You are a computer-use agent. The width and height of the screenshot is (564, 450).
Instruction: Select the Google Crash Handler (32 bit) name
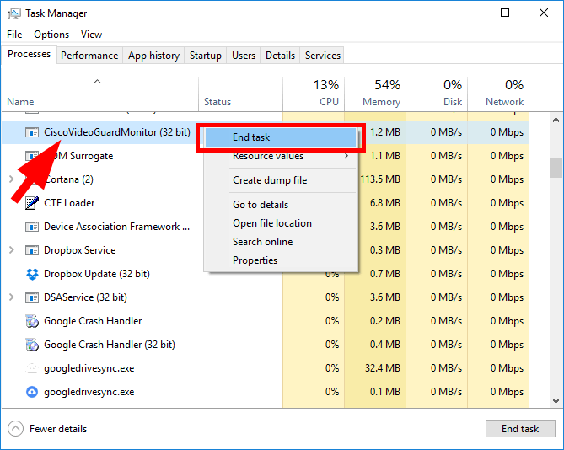(x=110, y=345)
